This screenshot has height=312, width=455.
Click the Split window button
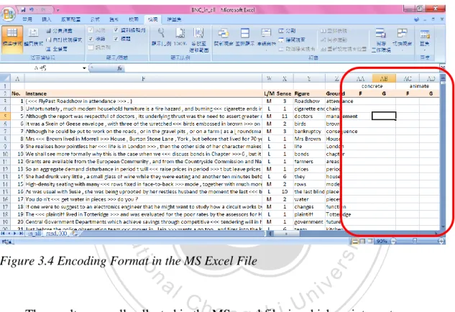coord(287,30)
